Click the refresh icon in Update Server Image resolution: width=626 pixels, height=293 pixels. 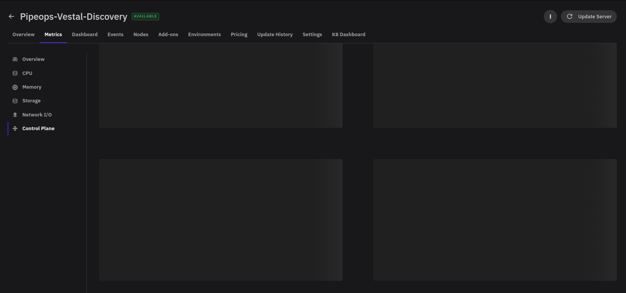tap(570, 16)
